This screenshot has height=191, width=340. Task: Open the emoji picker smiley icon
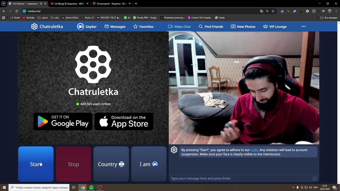pos(314,178)
